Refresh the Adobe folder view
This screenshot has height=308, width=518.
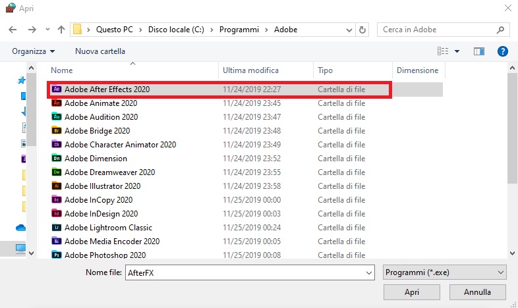point(362,30)
